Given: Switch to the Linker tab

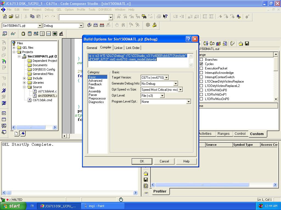Looking at the screenshot, I should (118, 48).
